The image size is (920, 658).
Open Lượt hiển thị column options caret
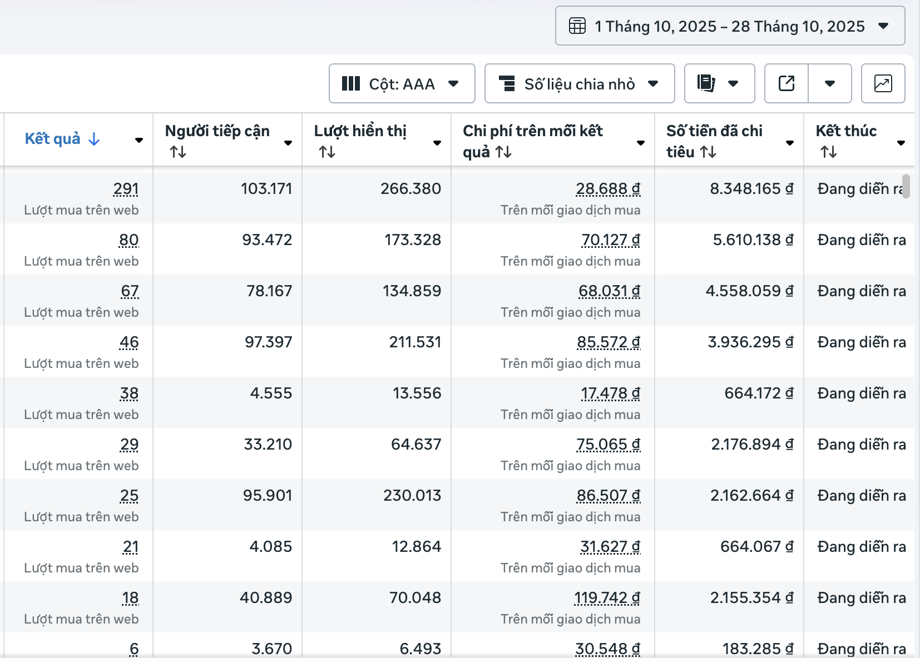coord(437,143)
